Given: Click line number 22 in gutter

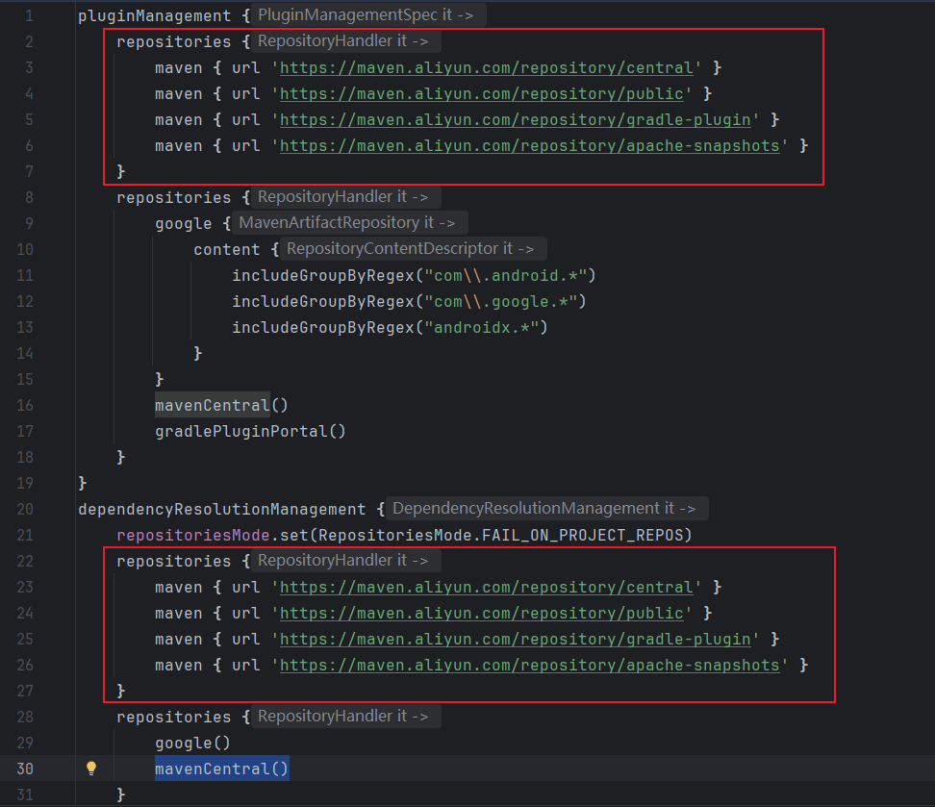Looking at the screenshot, I should point(25,562).
